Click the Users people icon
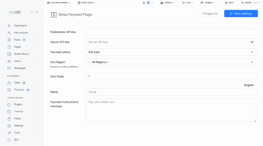The height and width of the screenshot is (146, 263). [x=9, y=61]
